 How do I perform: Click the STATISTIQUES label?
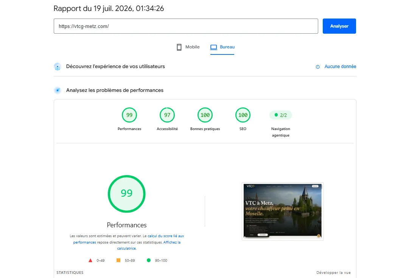pos(70,273)
